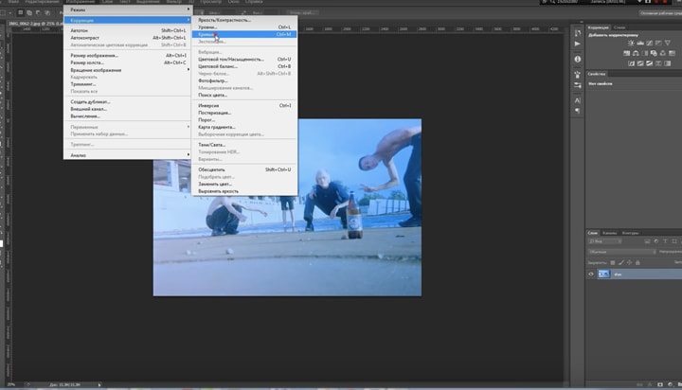682x390 pixels.
Task: Add Brightness/Contrast adjustment sun icon
Action: pyautogui.click(x=631, y=43)
